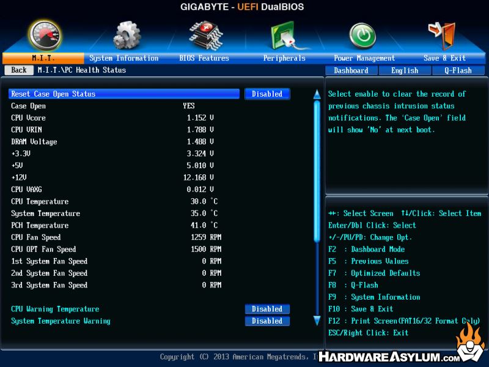Switch to the M.I.T. tab

(43, 58)
